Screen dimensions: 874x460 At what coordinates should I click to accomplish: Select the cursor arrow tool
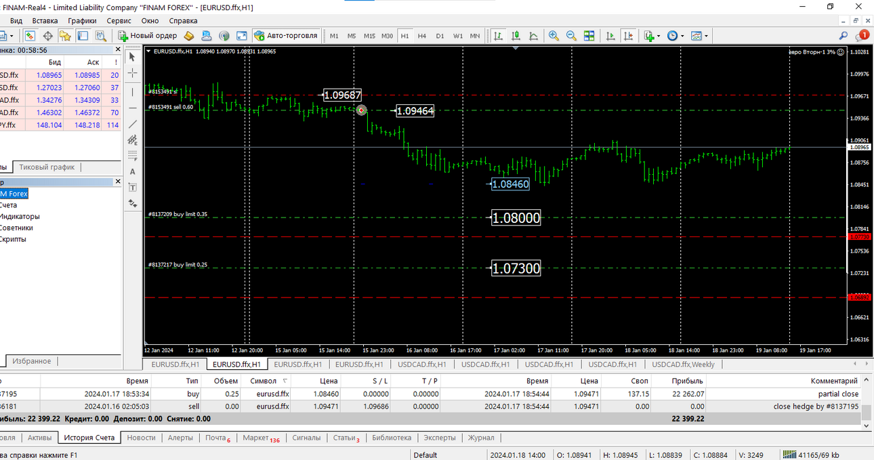pyautogui.click(x=133, y=57)
